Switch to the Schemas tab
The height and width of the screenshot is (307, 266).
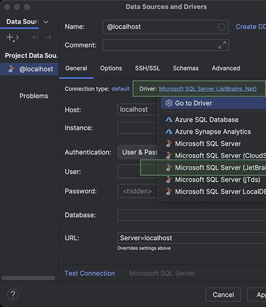coord(186,68)
